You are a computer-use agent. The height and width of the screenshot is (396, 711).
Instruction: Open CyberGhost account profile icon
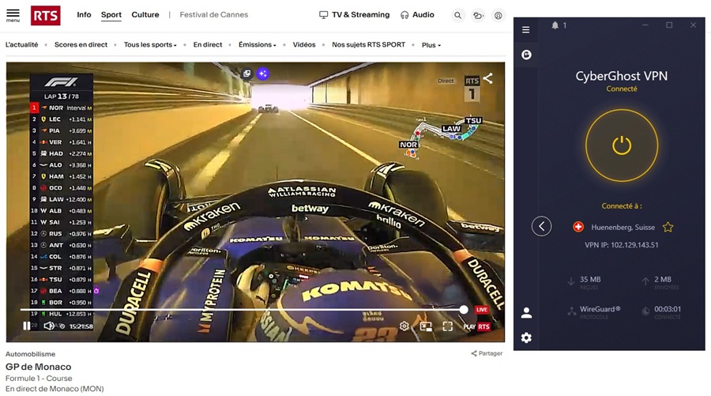coord(526,312)
